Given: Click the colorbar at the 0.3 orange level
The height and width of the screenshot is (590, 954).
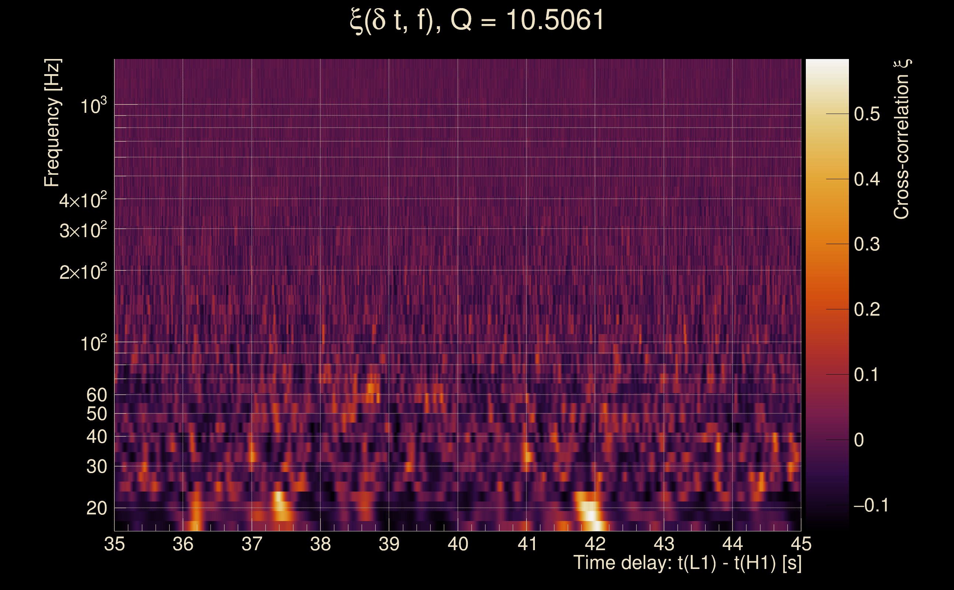Looking at the screenshot, I should click(827, 244).
